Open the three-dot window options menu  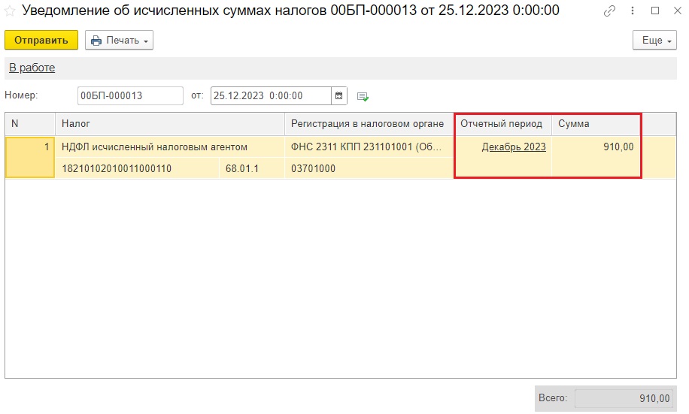point(633,11)
